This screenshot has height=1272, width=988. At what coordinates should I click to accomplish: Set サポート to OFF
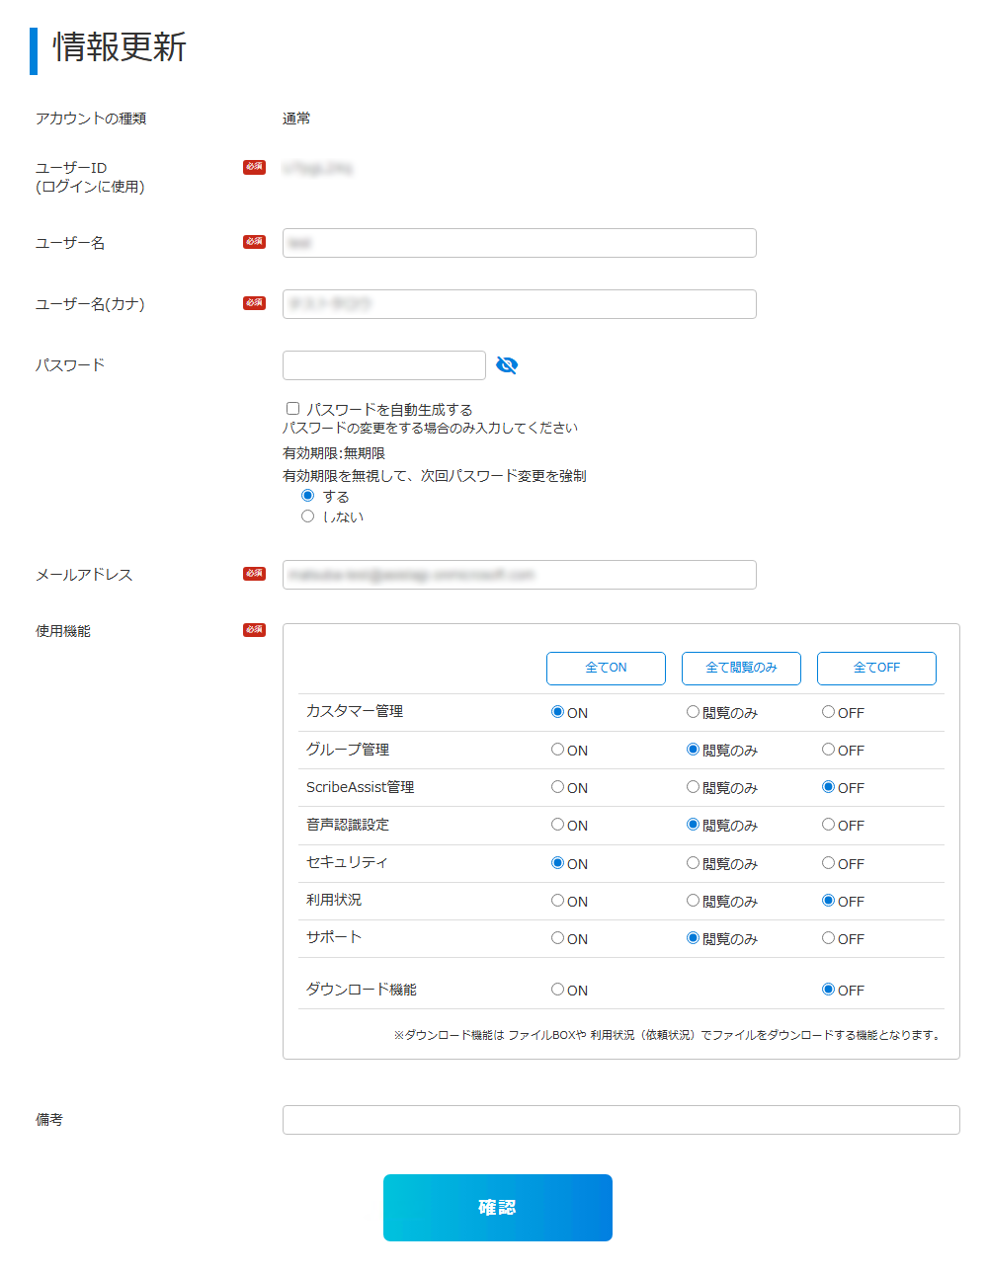[829, 938]
